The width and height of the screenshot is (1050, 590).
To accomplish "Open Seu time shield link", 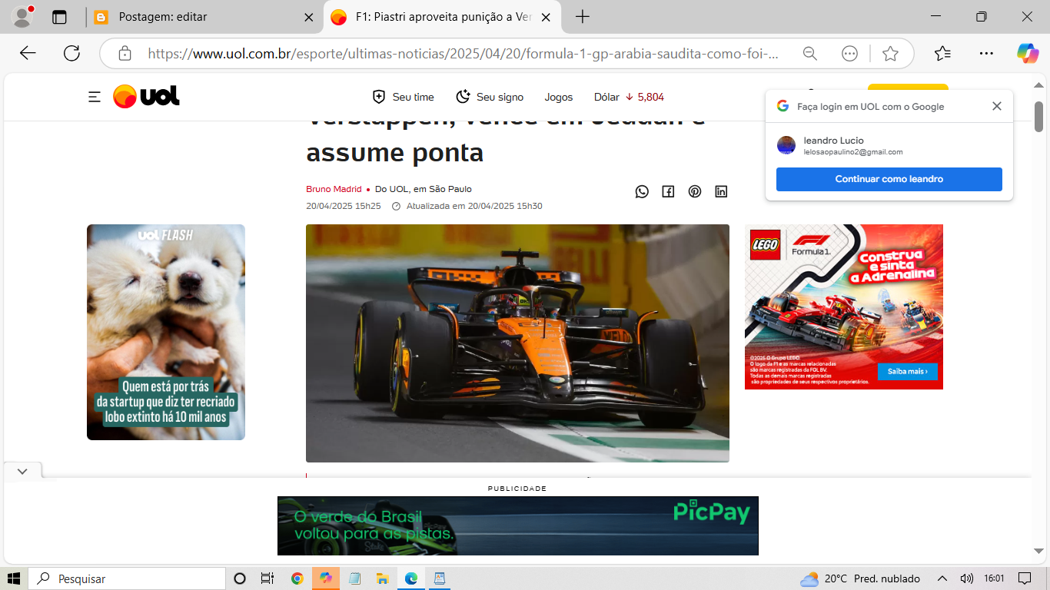I will pos(404,97).
